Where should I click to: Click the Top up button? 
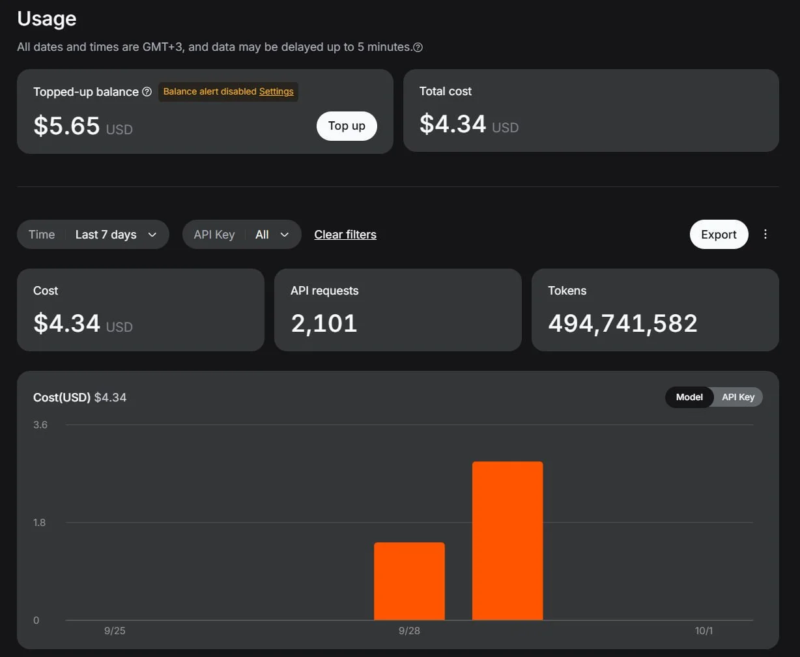pyautogui.click(x=347, y=126)
